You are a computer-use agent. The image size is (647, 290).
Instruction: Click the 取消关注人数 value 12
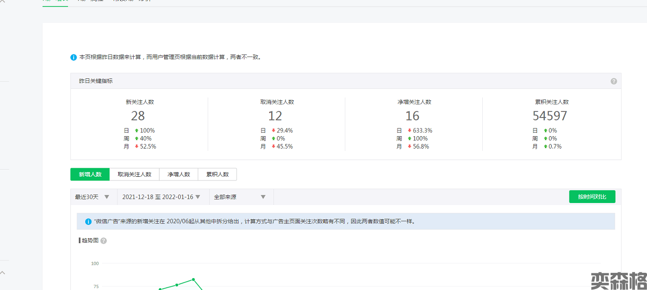(x=275, y=116)
